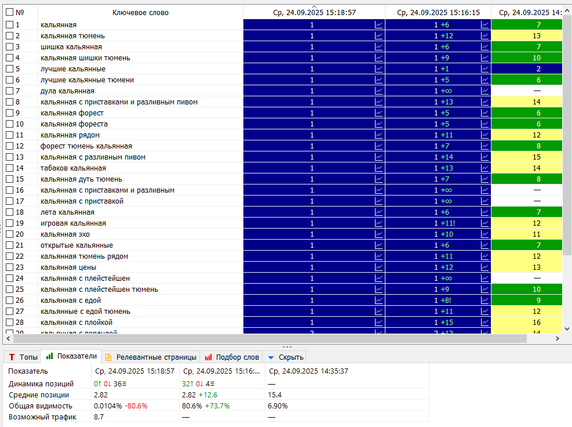Image resolution: width=572 pixels, height=427 pixels.
Task: Open position graph for кальянная форест row
Action: pos(378,113)
